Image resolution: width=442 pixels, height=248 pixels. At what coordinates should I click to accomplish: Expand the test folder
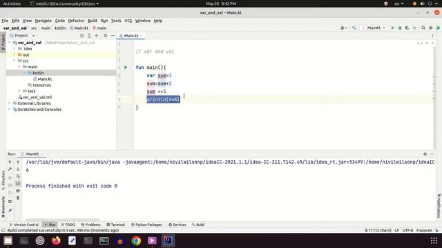pos(19,91)
